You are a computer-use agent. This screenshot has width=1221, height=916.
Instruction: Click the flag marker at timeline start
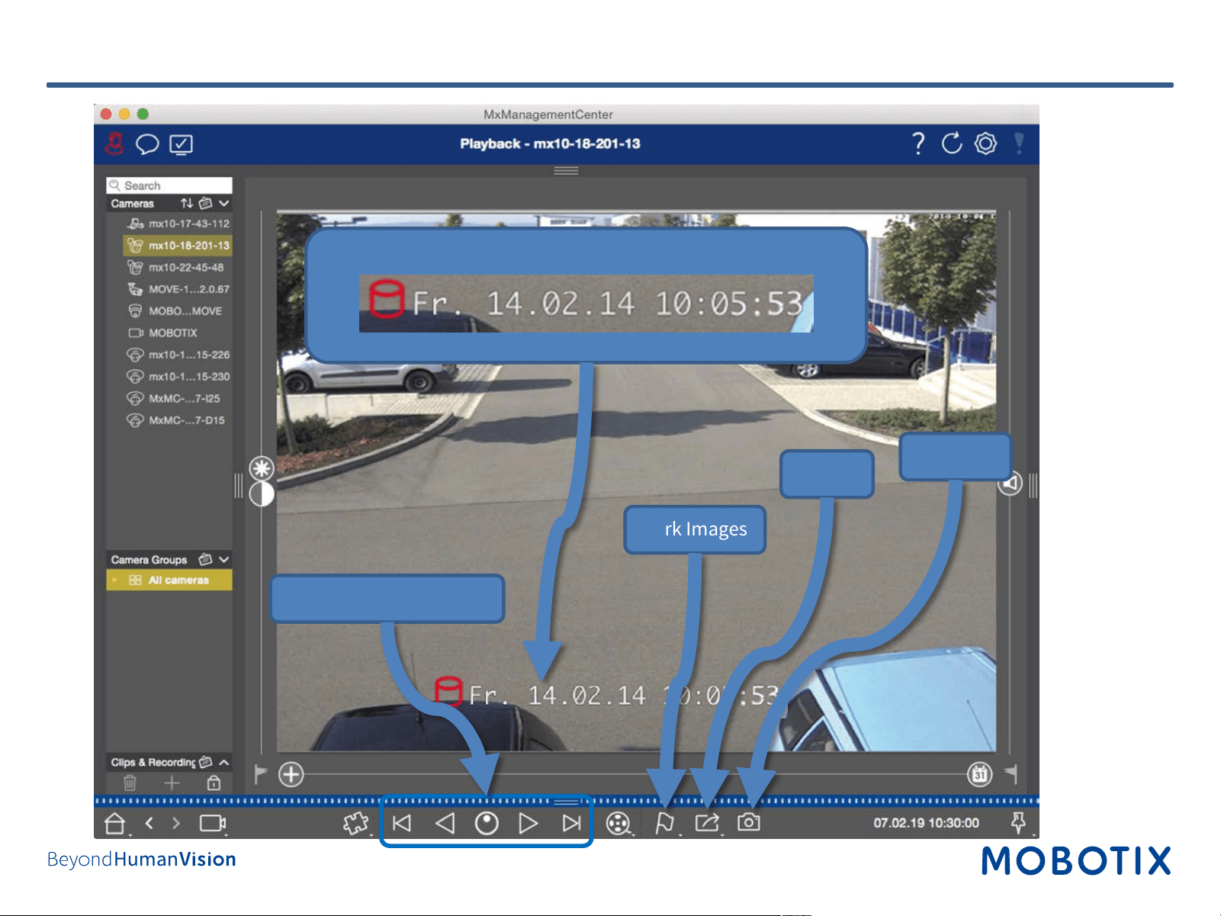coord(260,774)
